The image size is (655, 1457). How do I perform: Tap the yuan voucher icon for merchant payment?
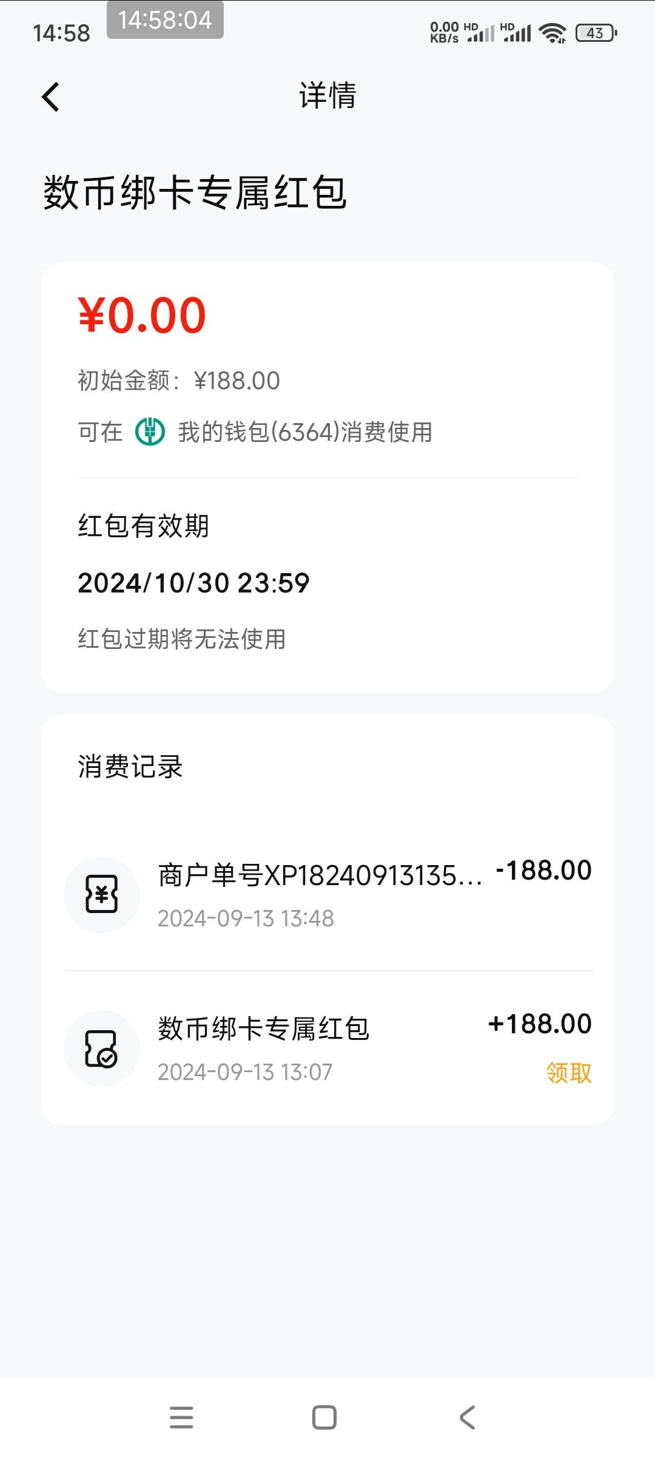(102, 894)
